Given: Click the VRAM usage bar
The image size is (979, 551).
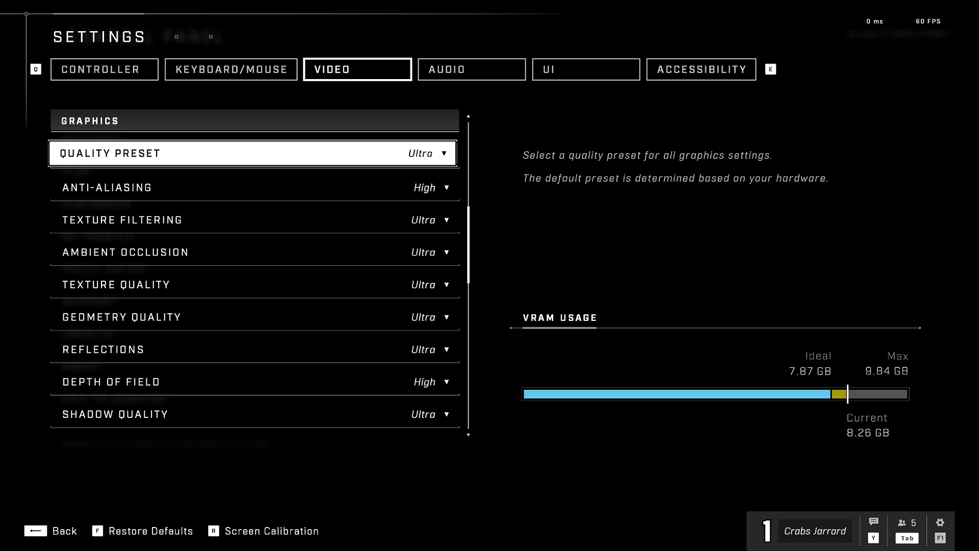Looking at the screenshot, I should (715, 394).
